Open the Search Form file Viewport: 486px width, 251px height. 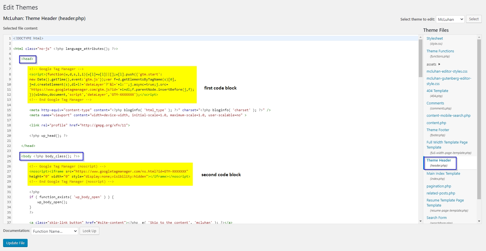click(x=436, y=218)
